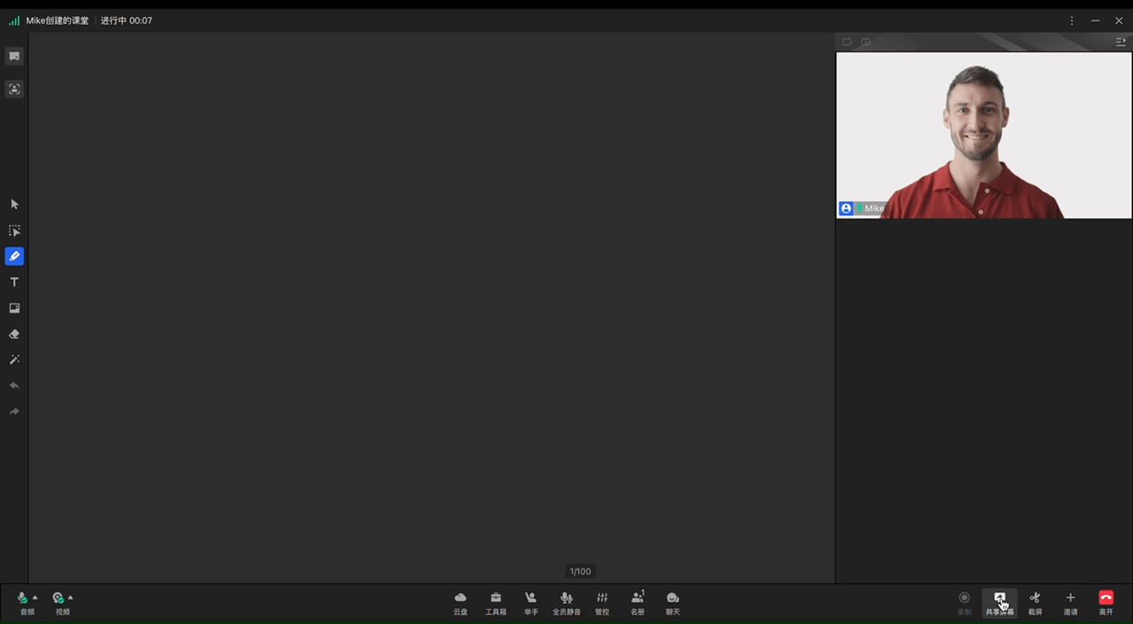This screenshot has width=1133, height=624.
Task: Select the area selection tool
Action: tap(14, 230)
